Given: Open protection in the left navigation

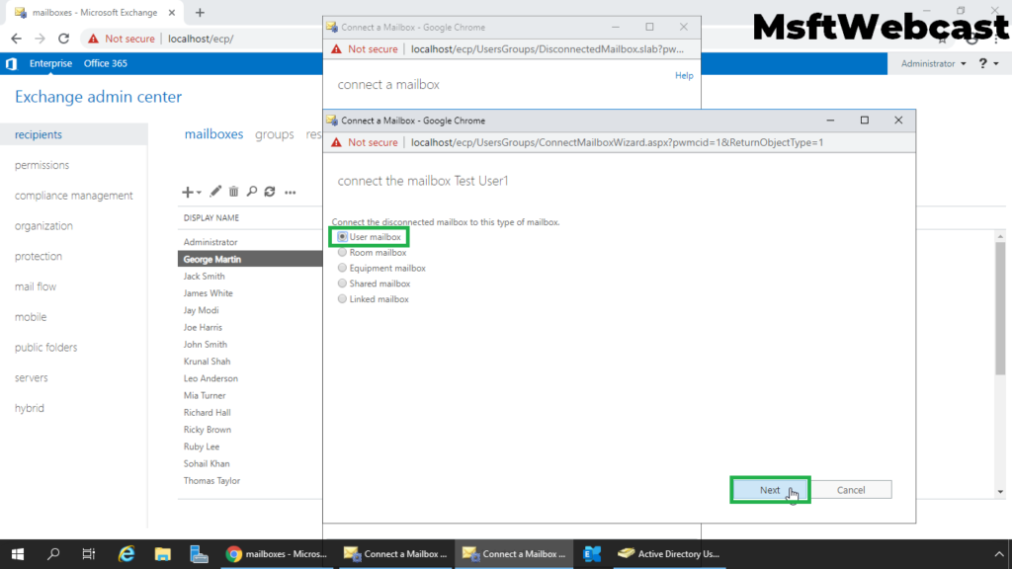Looking at the screenshot, I should [x=39, y=256].
